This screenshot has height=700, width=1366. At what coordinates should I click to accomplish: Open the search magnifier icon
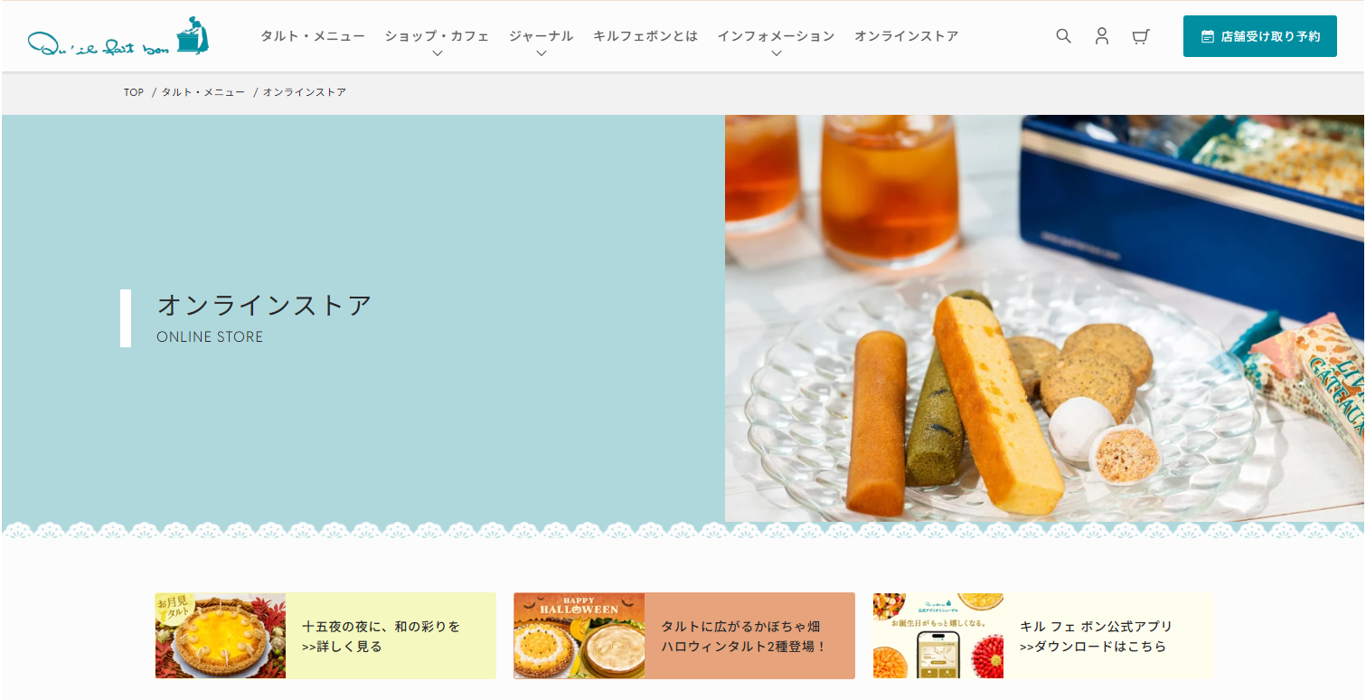(x=1063, y=36)
